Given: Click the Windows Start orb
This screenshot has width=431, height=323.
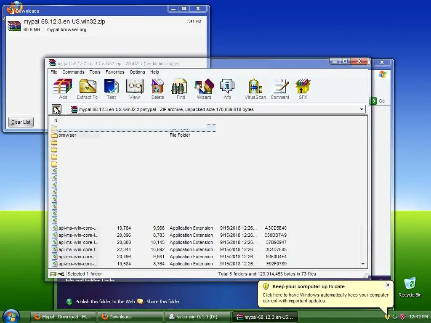Looking at the screenshot, I should [11, 316].
